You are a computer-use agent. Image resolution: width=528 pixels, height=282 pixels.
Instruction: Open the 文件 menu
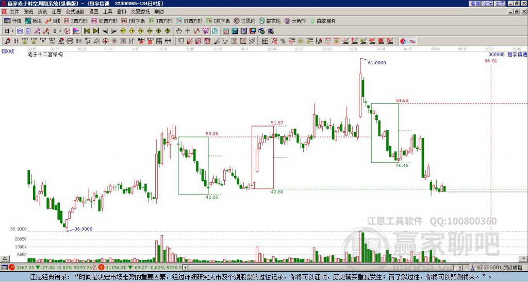14,12
